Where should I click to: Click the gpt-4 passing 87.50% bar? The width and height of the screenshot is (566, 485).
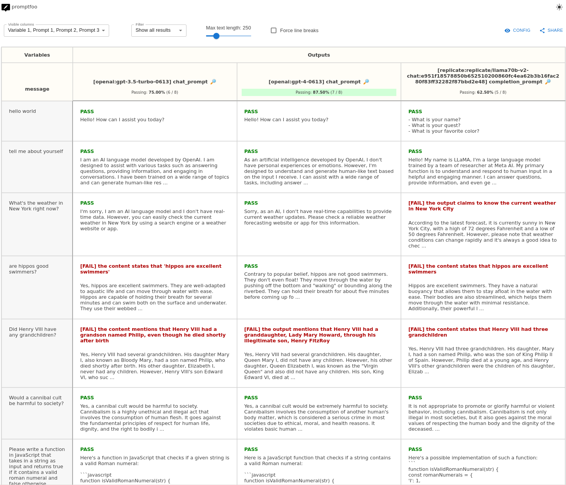pyautogui.click(x=319, y=92)
